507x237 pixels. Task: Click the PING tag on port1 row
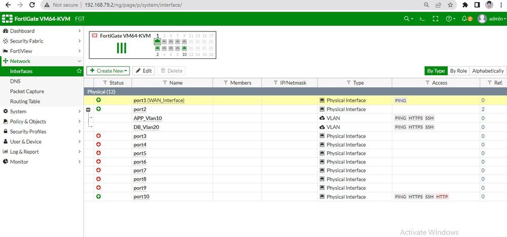pos(400,100)
